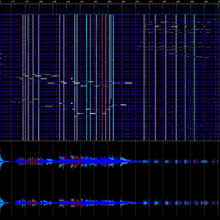Jump to bar 205 ruler marker
Image resolution: width=220 pixels, height=220 pixels.
(110, 2)
